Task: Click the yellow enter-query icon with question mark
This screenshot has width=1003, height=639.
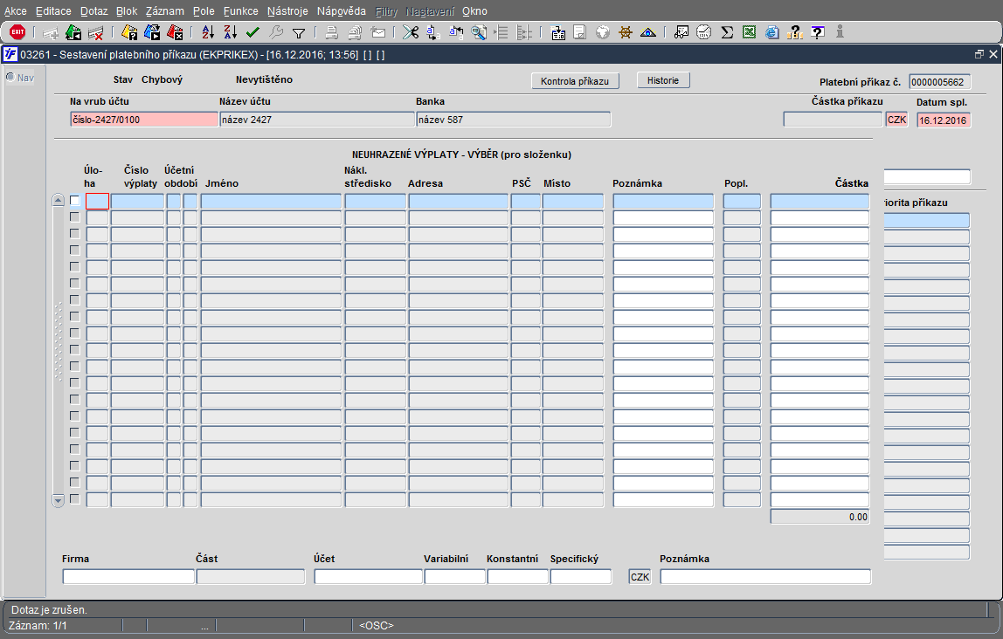Action: 129,32
